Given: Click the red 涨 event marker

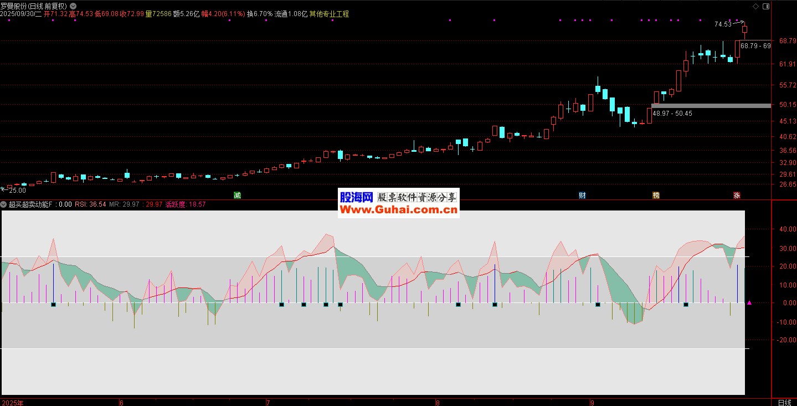Looking at the screenshot, I should [737, 195].
